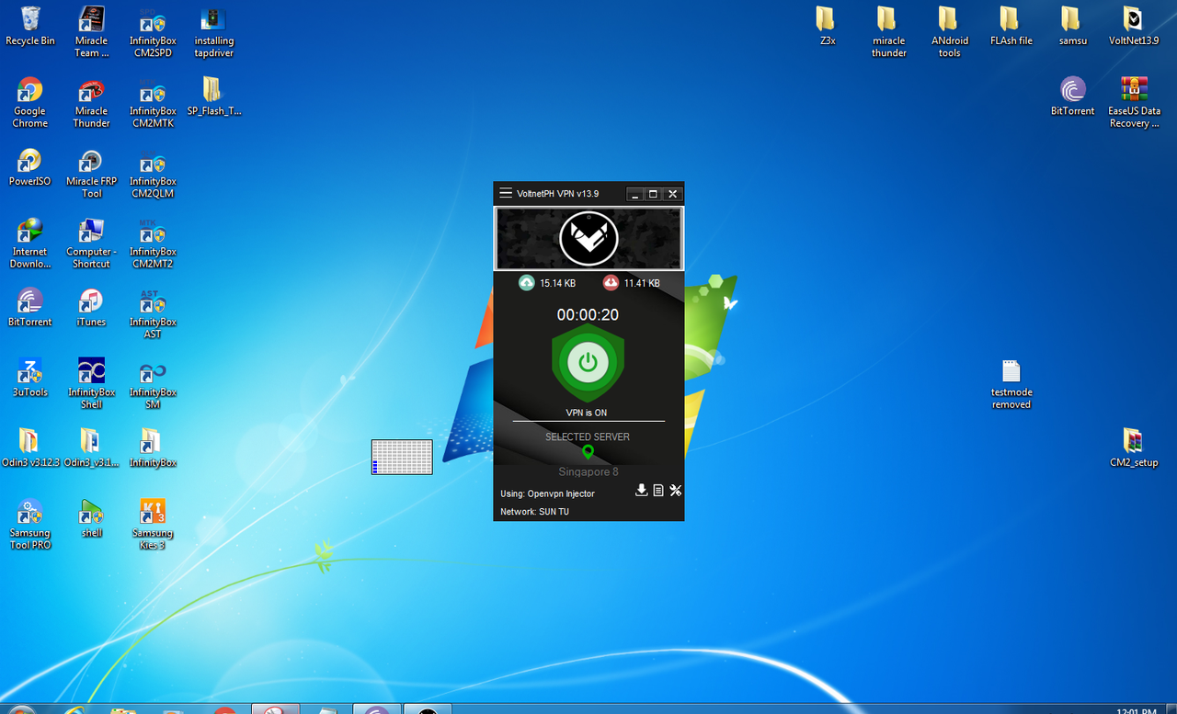Viewport: 1177px width, 714px height.
Task: Select the Odin3_v3.1 folder beside InfinityBox
Action: coord(91,448)
